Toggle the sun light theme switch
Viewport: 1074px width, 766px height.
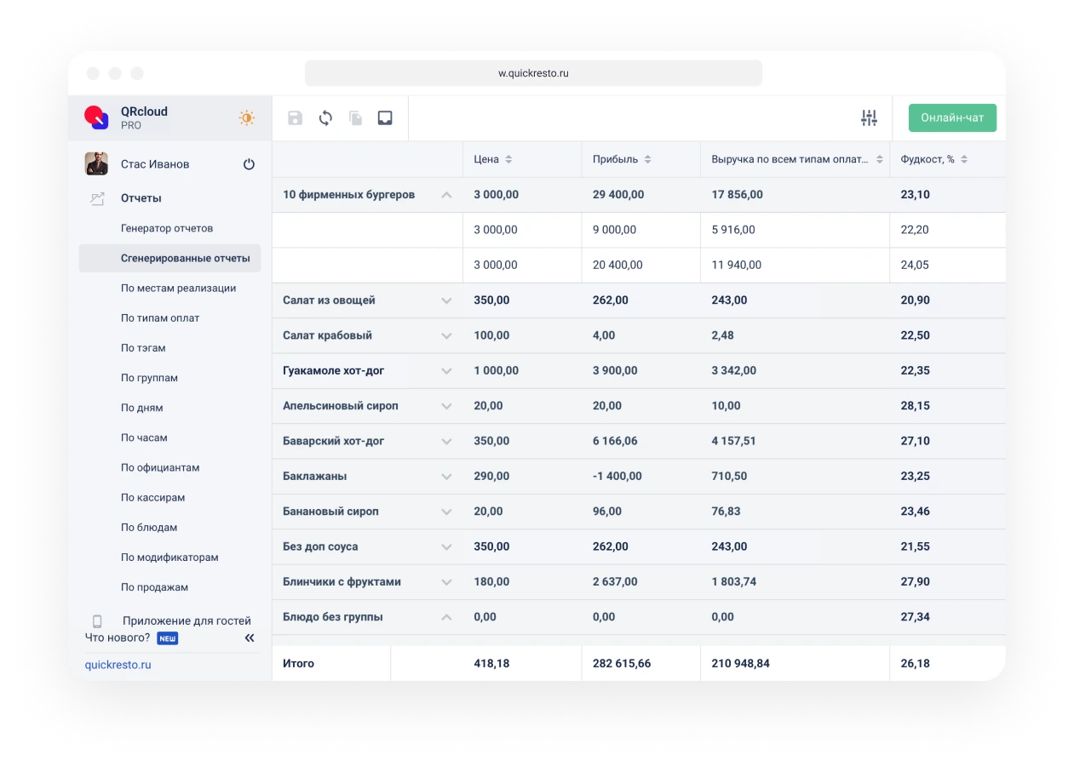pyautogui.click(x=246, y=118)
